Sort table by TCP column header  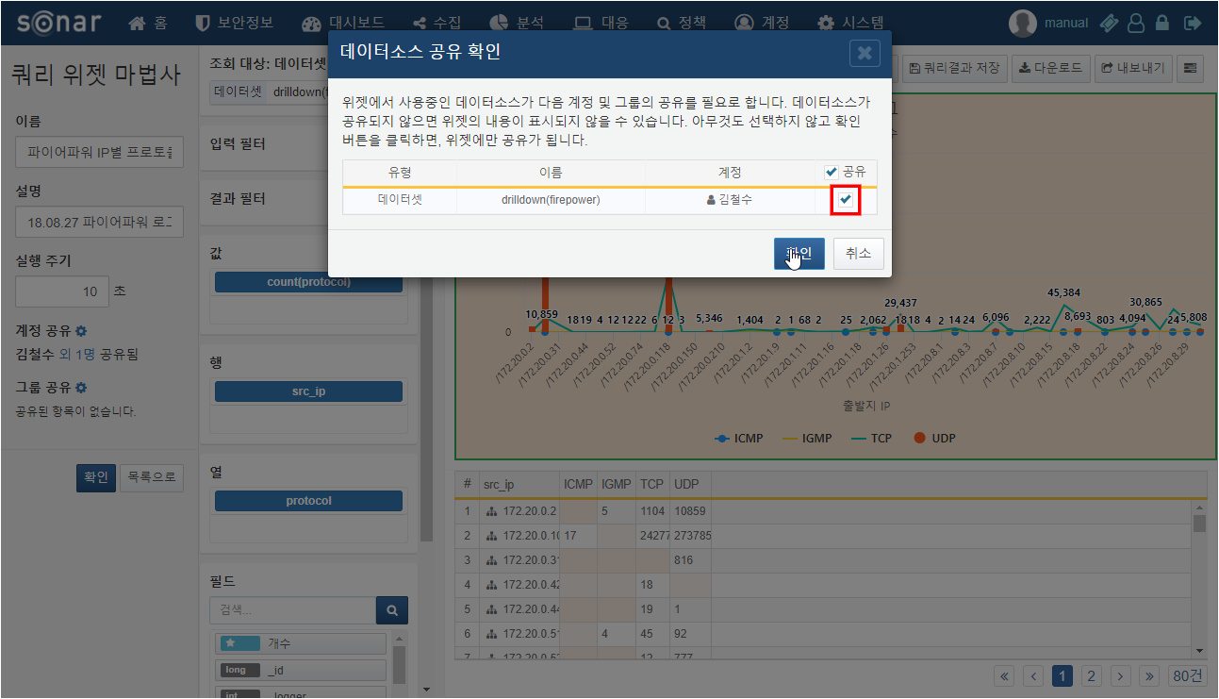point(652,484)
